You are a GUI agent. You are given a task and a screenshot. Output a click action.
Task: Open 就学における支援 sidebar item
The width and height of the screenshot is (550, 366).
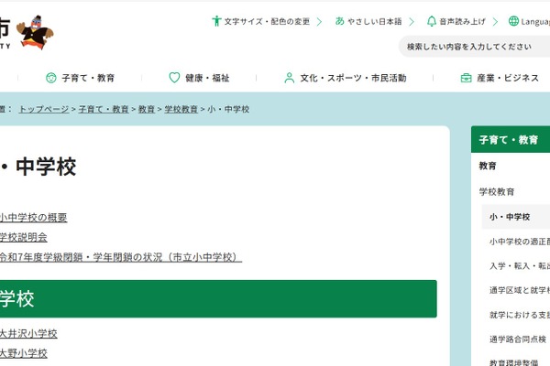coord(520,315)
